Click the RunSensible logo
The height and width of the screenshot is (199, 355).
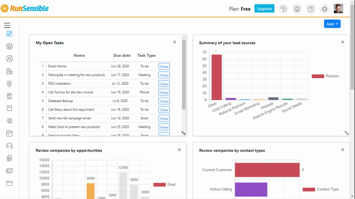click(24, 8)
